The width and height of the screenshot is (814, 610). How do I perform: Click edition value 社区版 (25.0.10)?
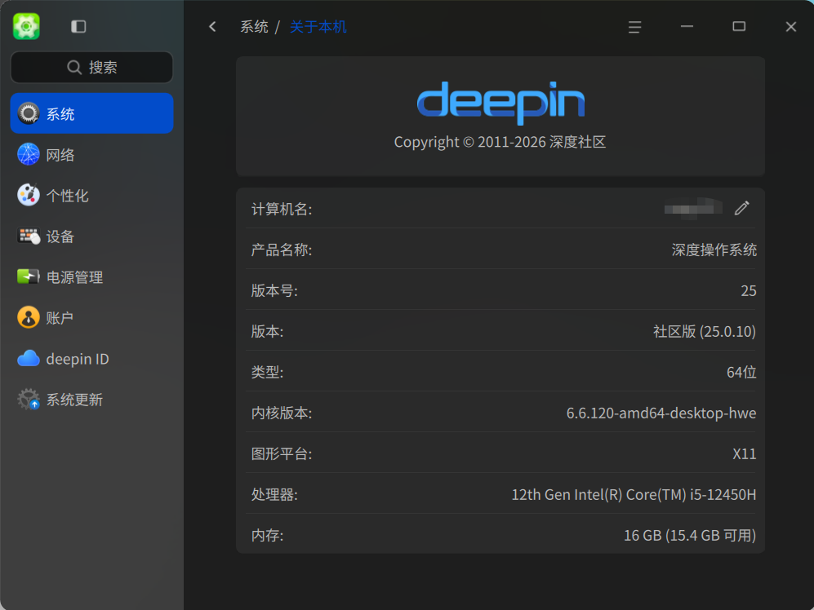tap(705, 331)
